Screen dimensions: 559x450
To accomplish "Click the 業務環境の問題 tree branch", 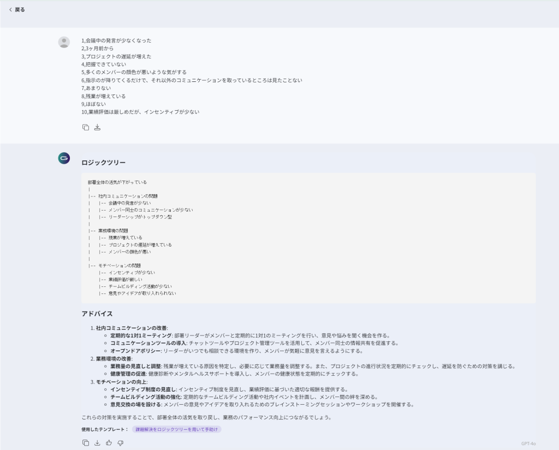I will (x=113, y=231).
